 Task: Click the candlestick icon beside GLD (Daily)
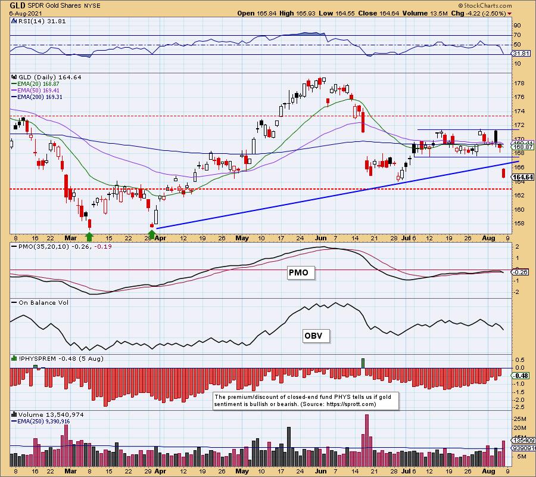pyautogui.click(x=14, y=77)
